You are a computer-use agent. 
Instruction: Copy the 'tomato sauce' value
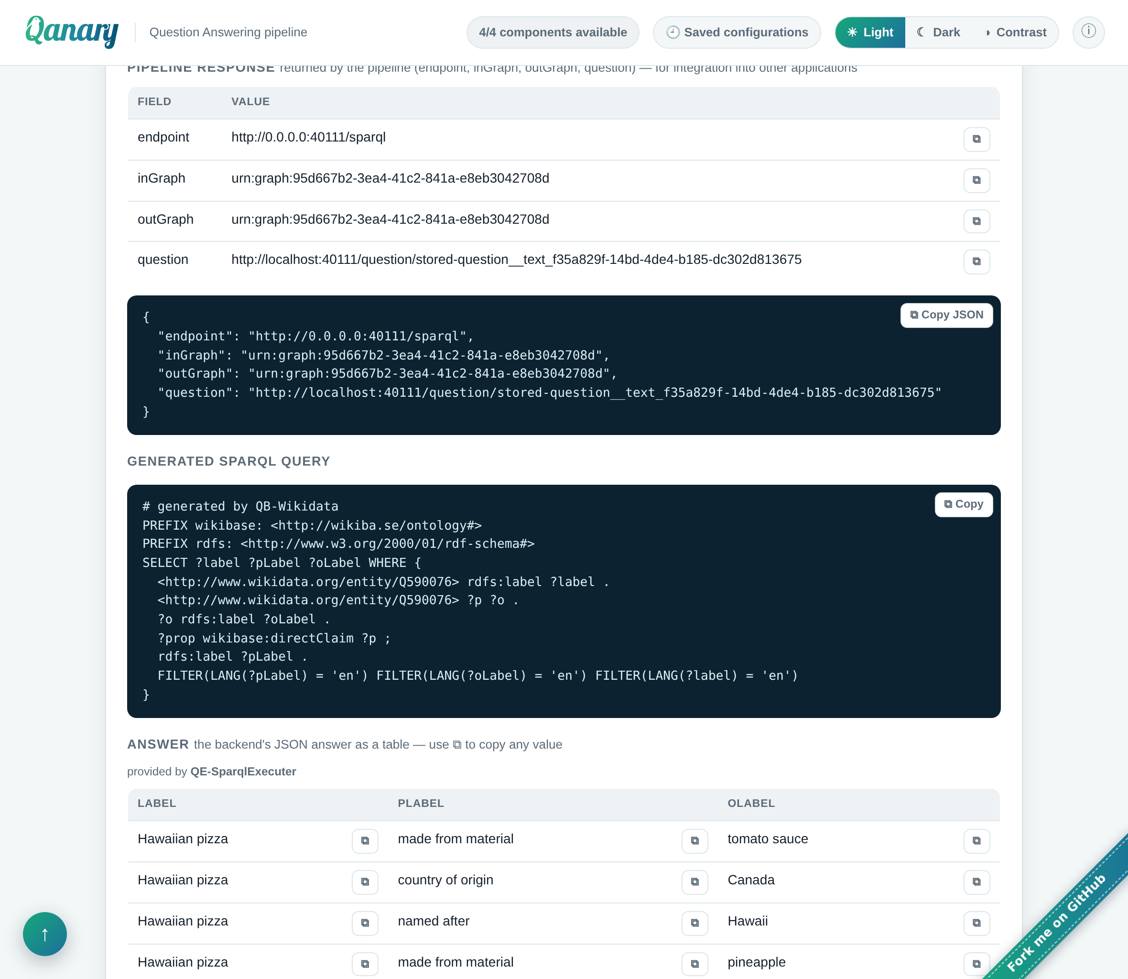coord(976,841)
